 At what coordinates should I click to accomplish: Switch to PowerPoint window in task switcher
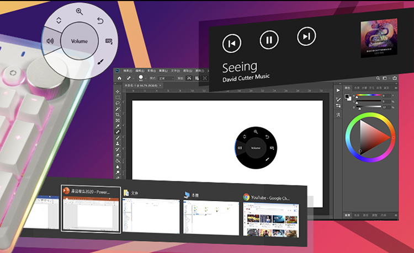91,209
